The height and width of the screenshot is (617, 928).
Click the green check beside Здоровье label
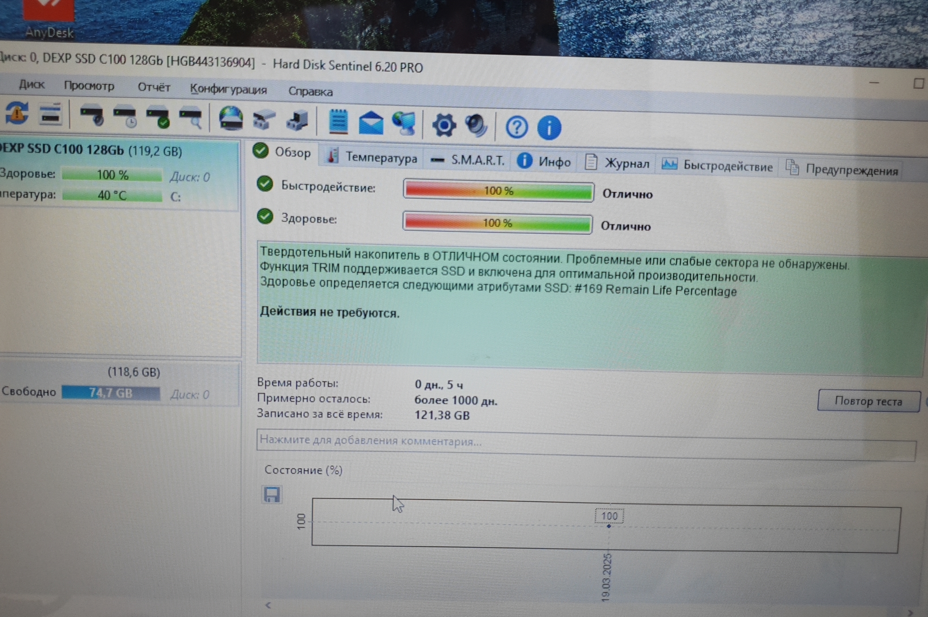(x=265, y=216)
